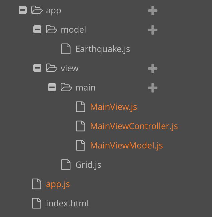The image size is (212, 217).
Task: Add a file to the model folder
Action: [x=153, y=30]
